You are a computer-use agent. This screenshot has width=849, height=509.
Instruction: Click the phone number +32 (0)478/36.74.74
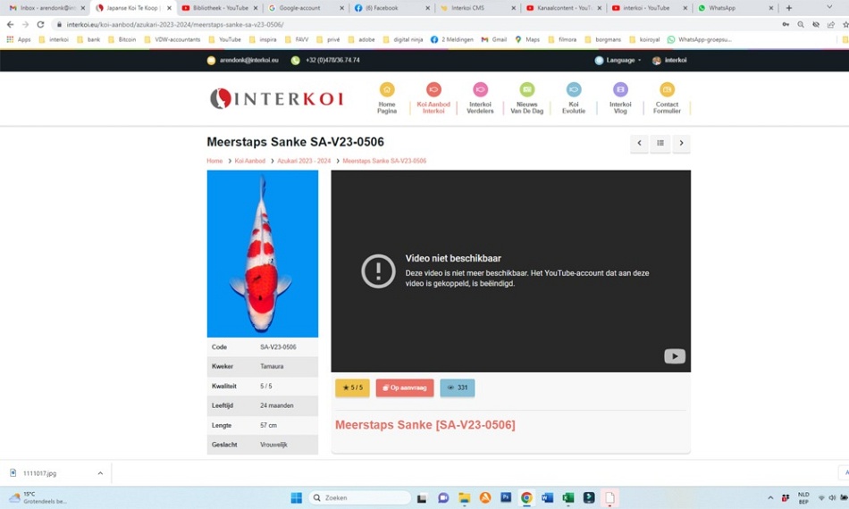click(332, 60)
